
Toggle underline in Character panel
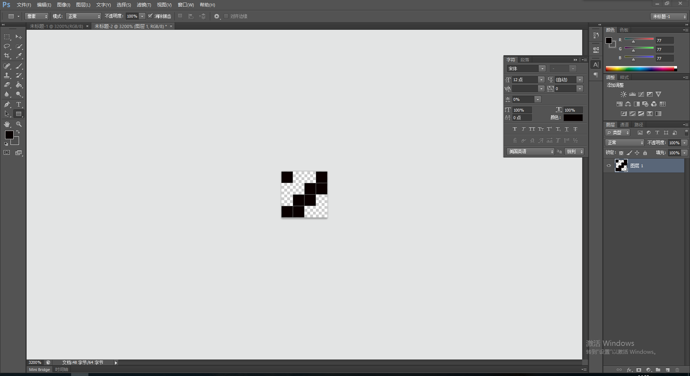(567, 129)
